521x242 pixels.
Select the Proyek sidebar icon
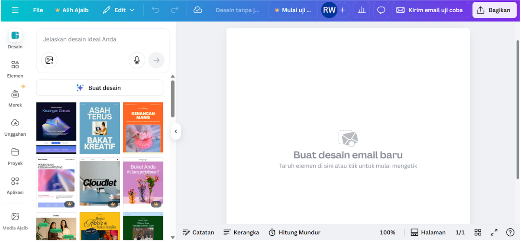point(15,156)
